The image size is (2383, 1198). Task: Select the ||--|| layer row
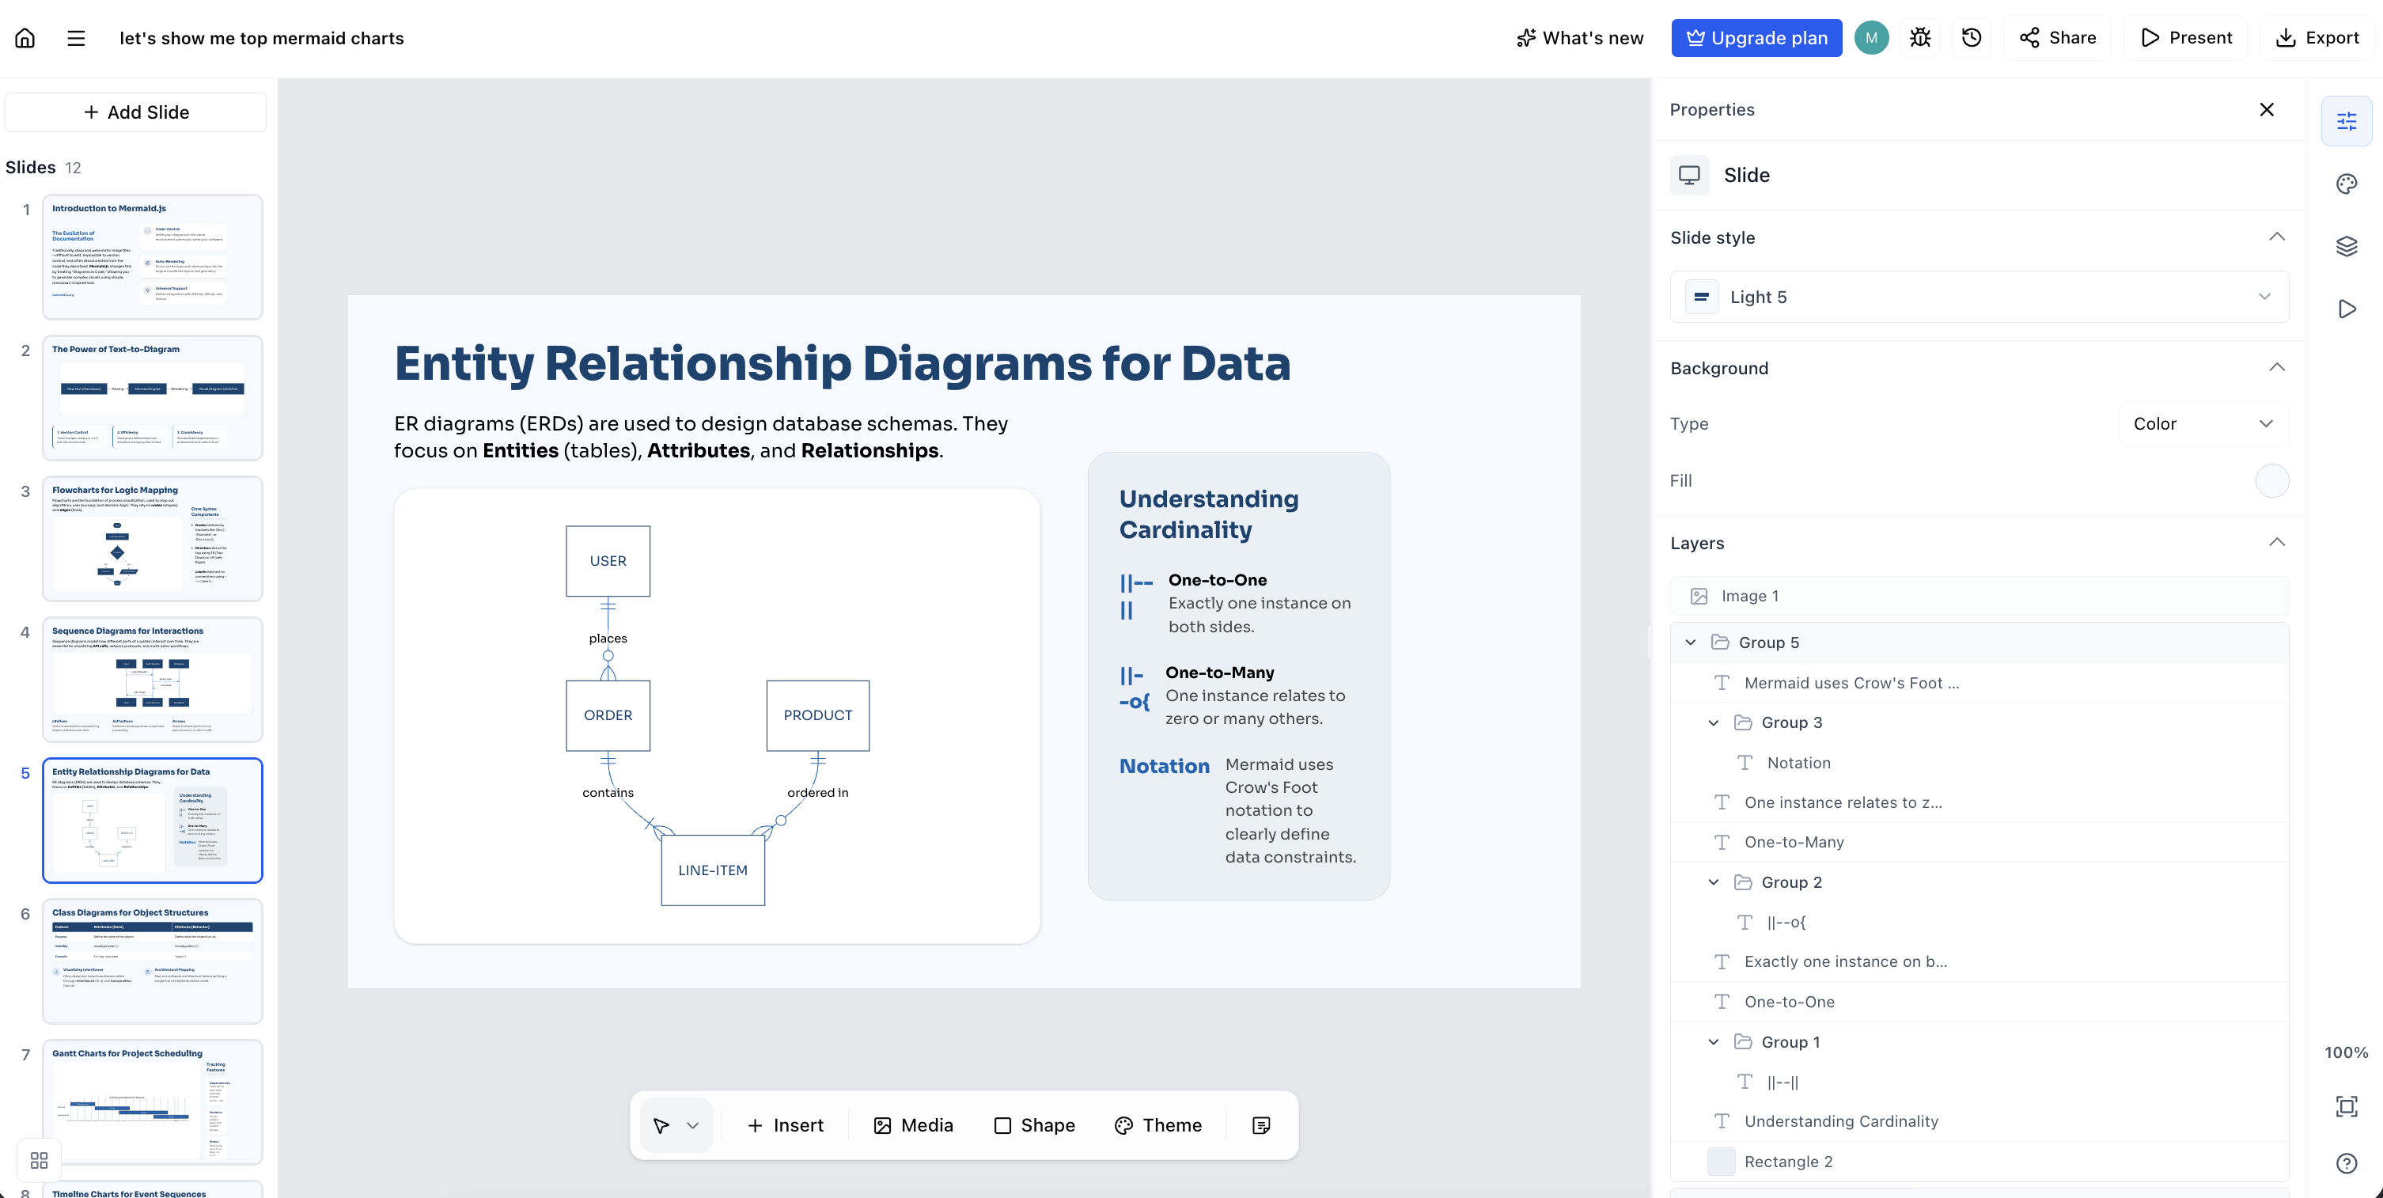point(1979,1082)
